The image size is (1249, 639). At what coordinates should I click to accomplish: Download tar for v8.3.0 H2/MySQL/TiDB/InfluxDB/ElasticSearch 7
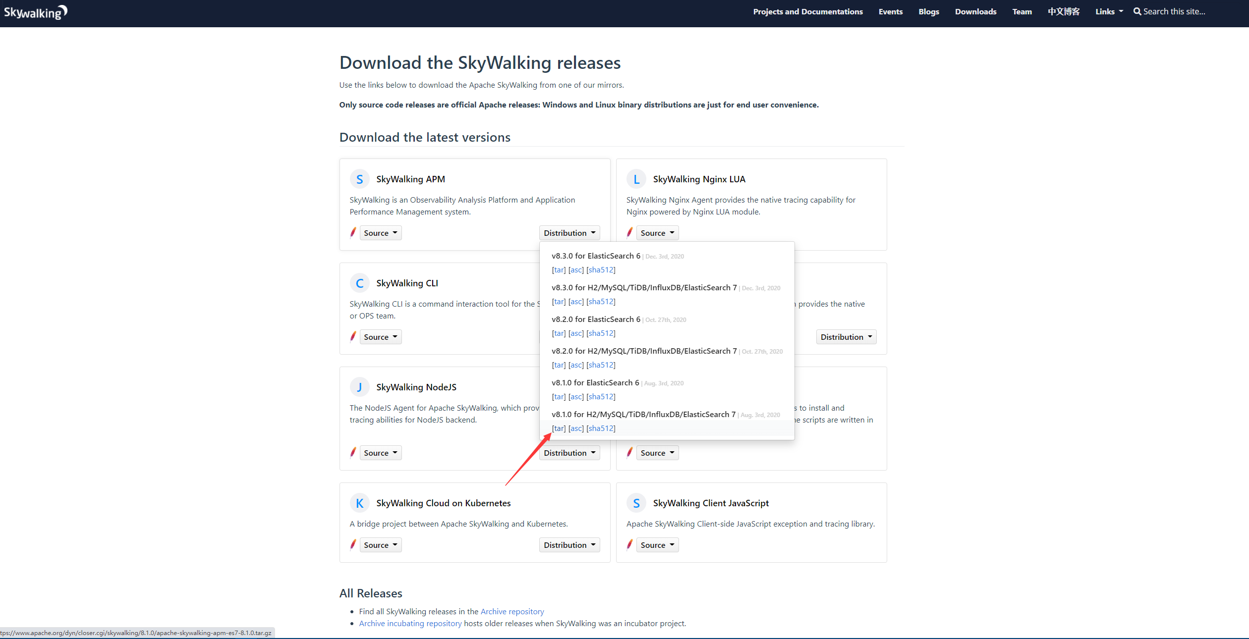(559, 302)
